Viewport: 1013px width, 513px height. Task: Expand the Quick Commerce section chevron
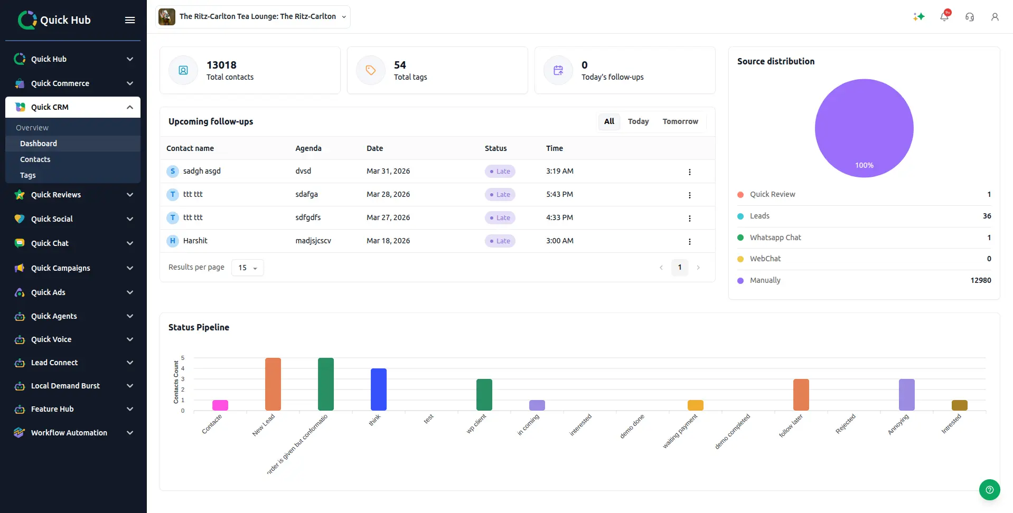pos(130,83)
